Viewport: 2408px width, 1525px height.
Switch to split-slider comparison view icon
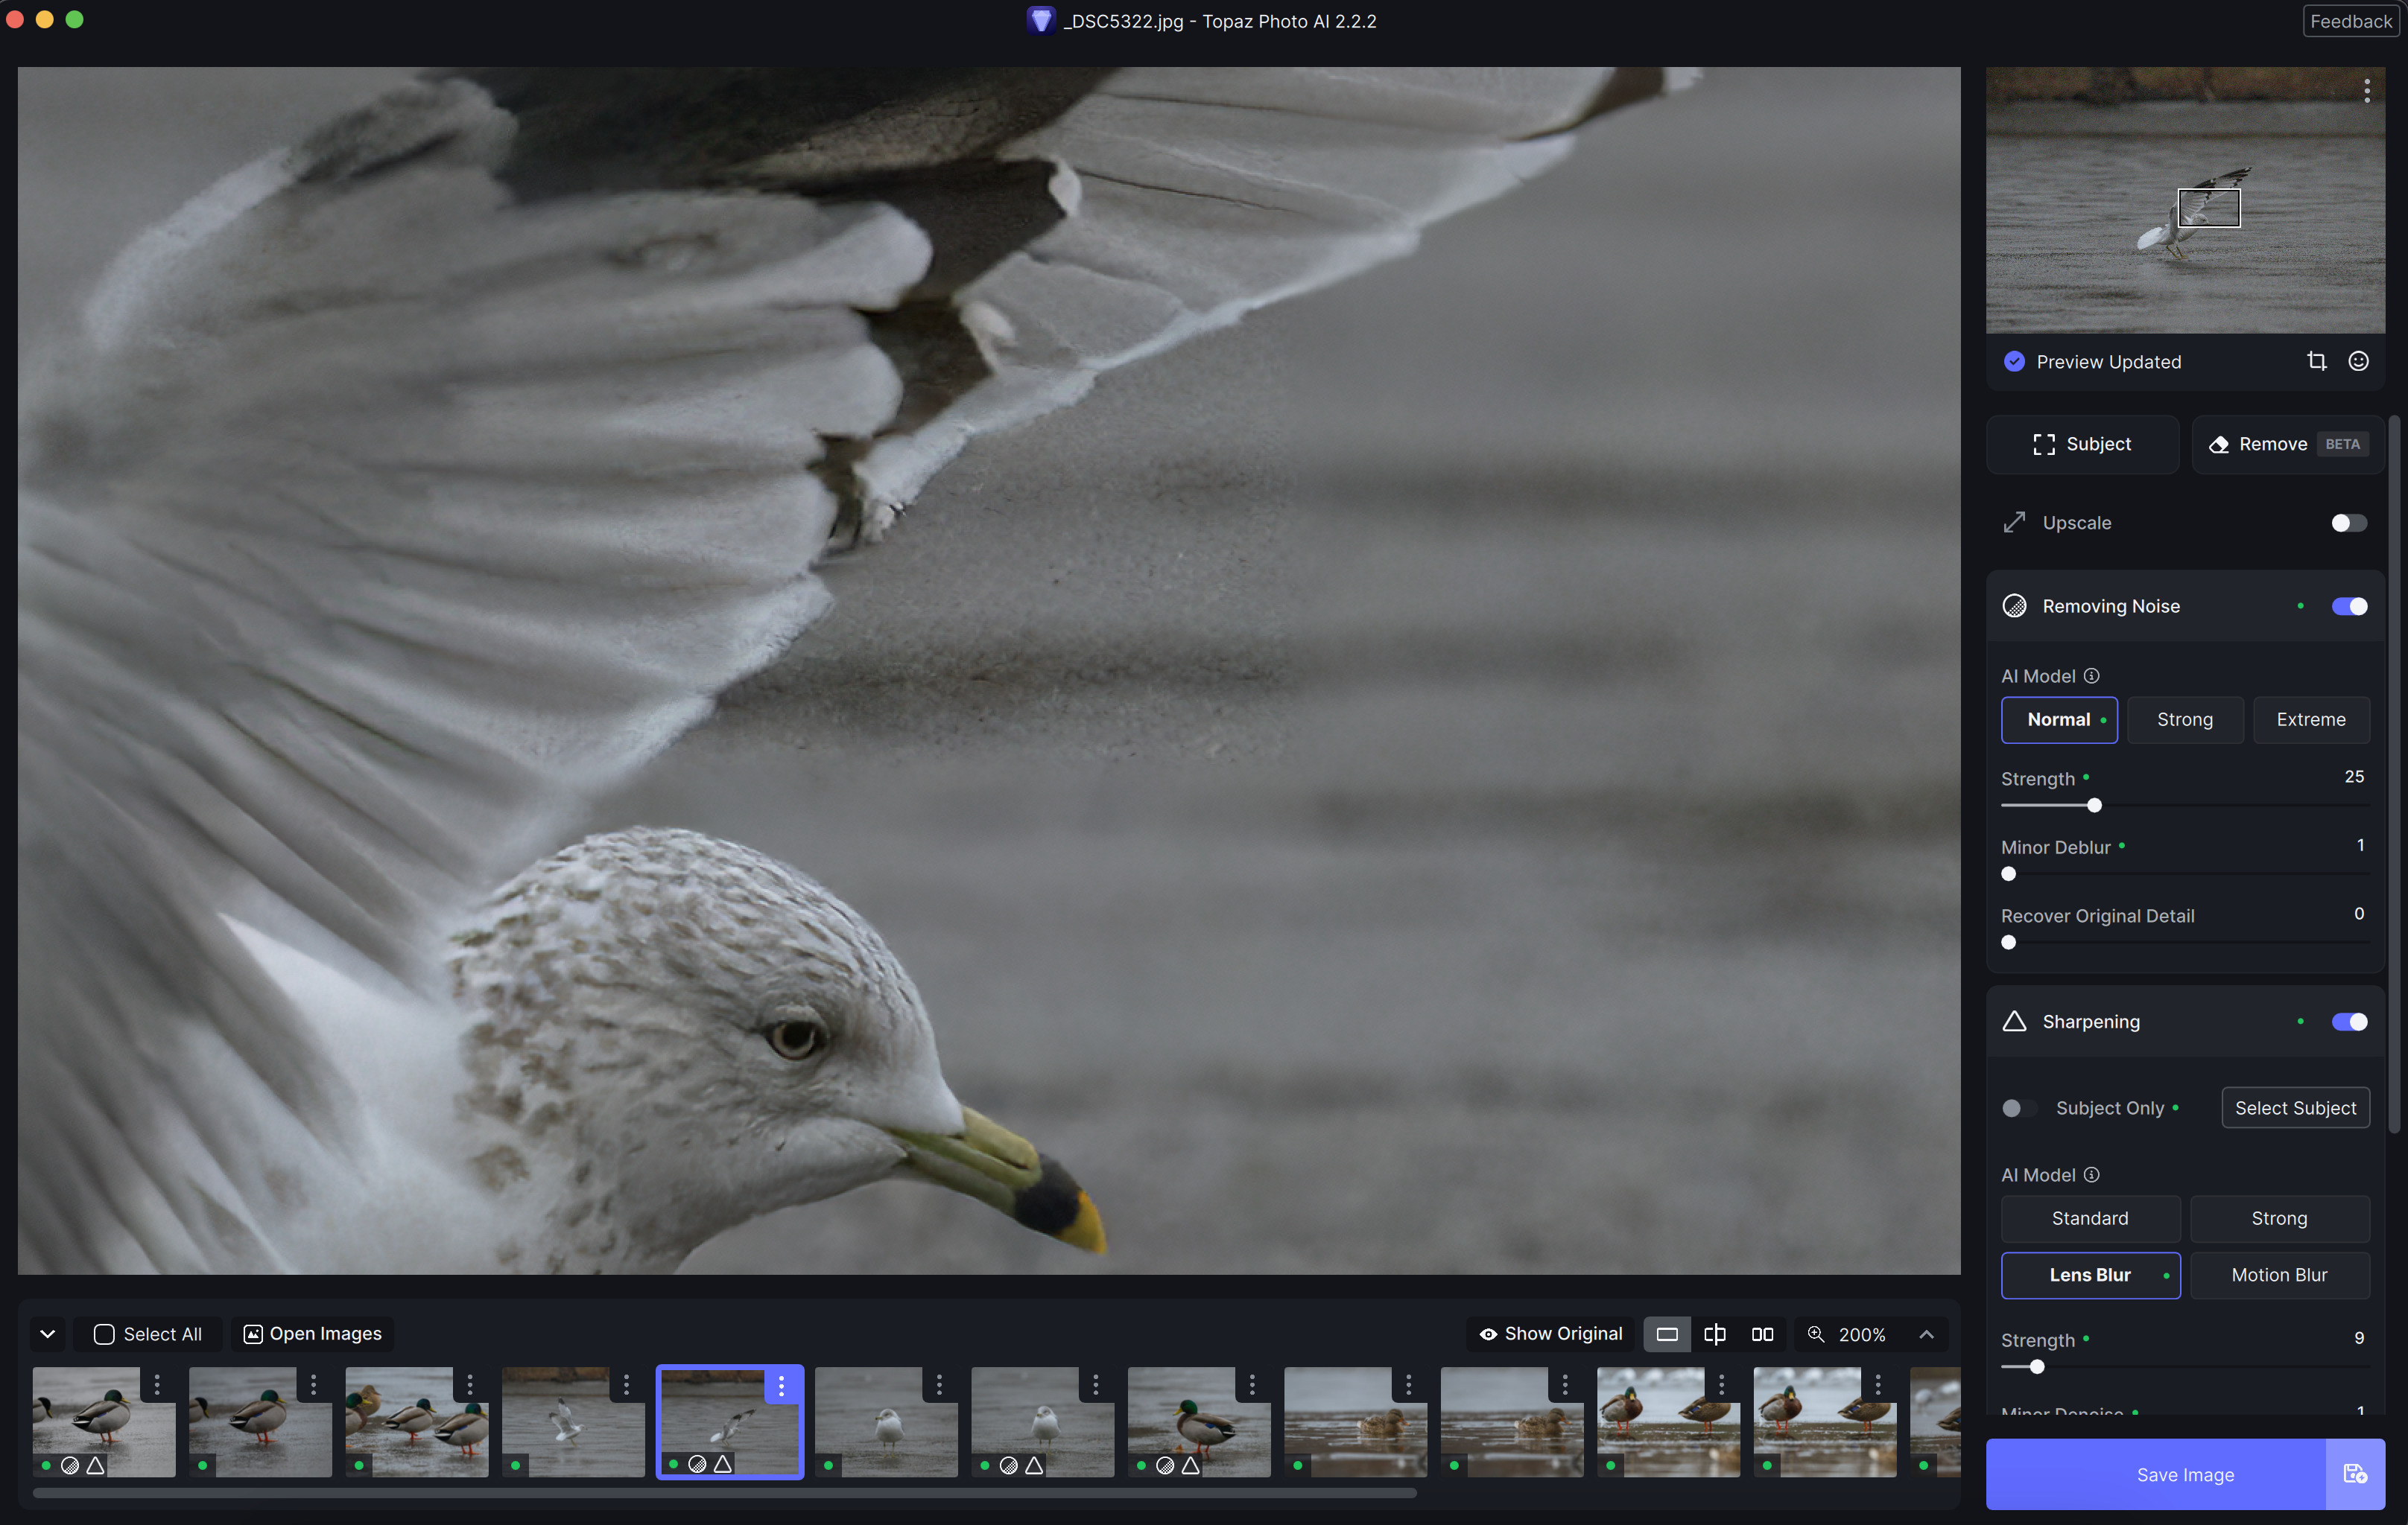(x=1714, y=1334)
